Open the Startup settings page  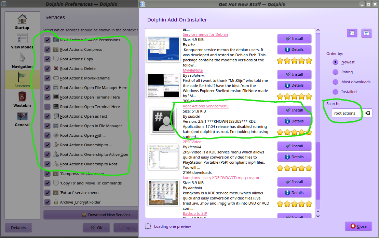pos(22,21)
